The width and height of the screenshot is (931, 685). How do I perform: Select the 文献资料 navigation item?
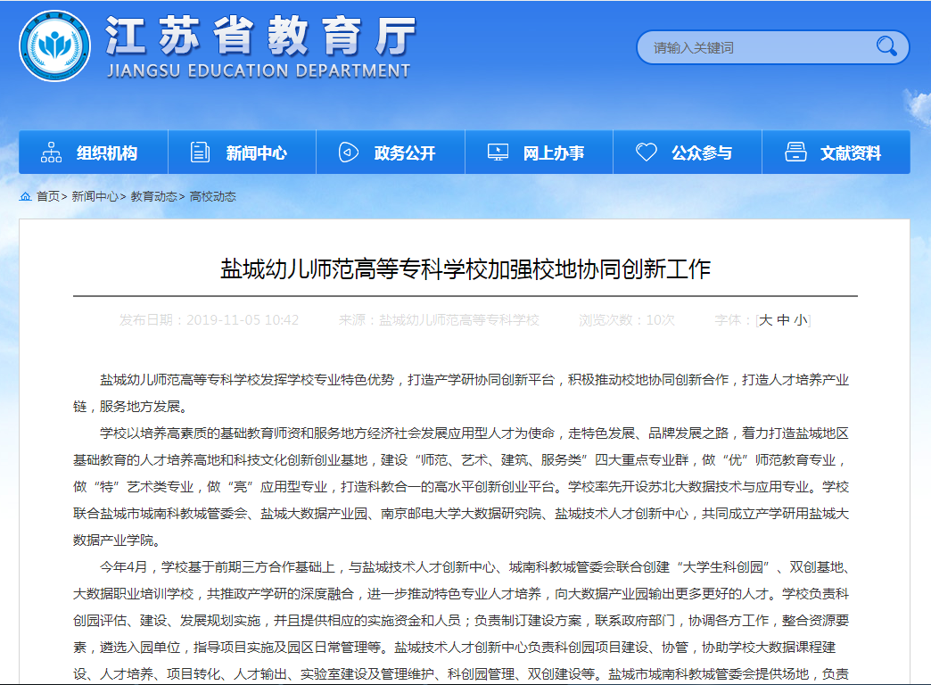pos(851,153)
